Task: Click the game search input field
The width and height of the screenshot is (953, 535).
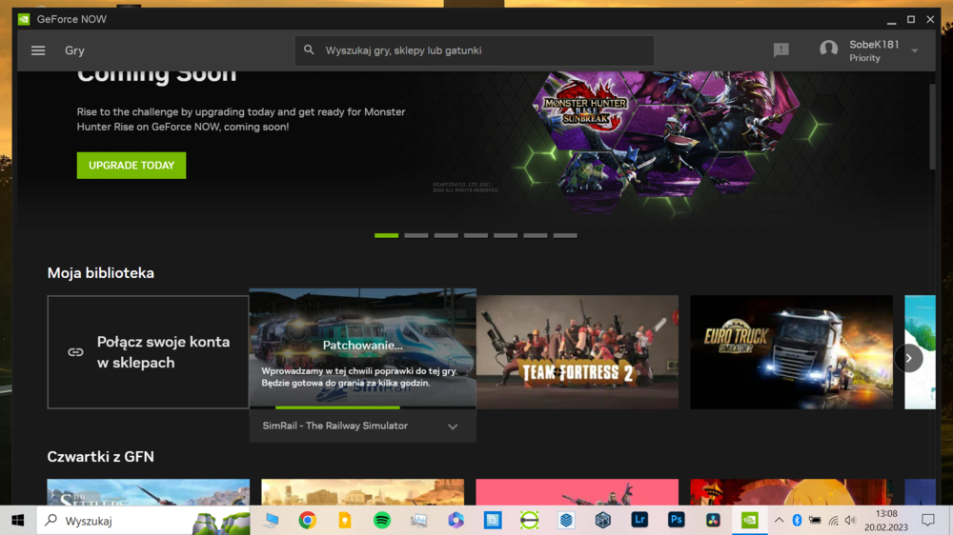Action: (x=481, y=50)
